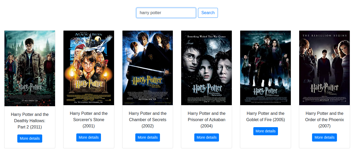
Task: More details for Order of the Phoenix
Action: pyautogui.click(x=324, y=137)
